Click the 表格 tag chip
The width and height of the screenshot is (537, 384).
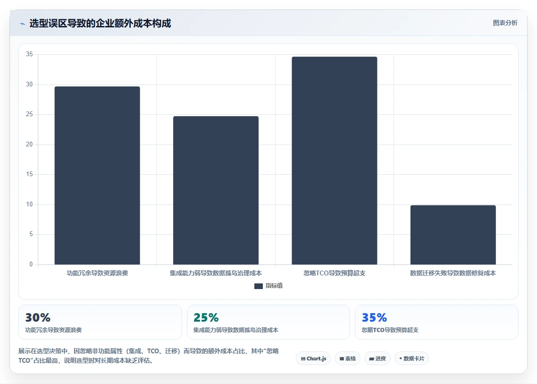pos(347,358)
